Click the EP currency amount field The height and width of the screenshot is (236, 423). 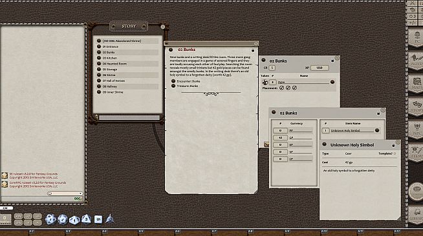point(280,145)
